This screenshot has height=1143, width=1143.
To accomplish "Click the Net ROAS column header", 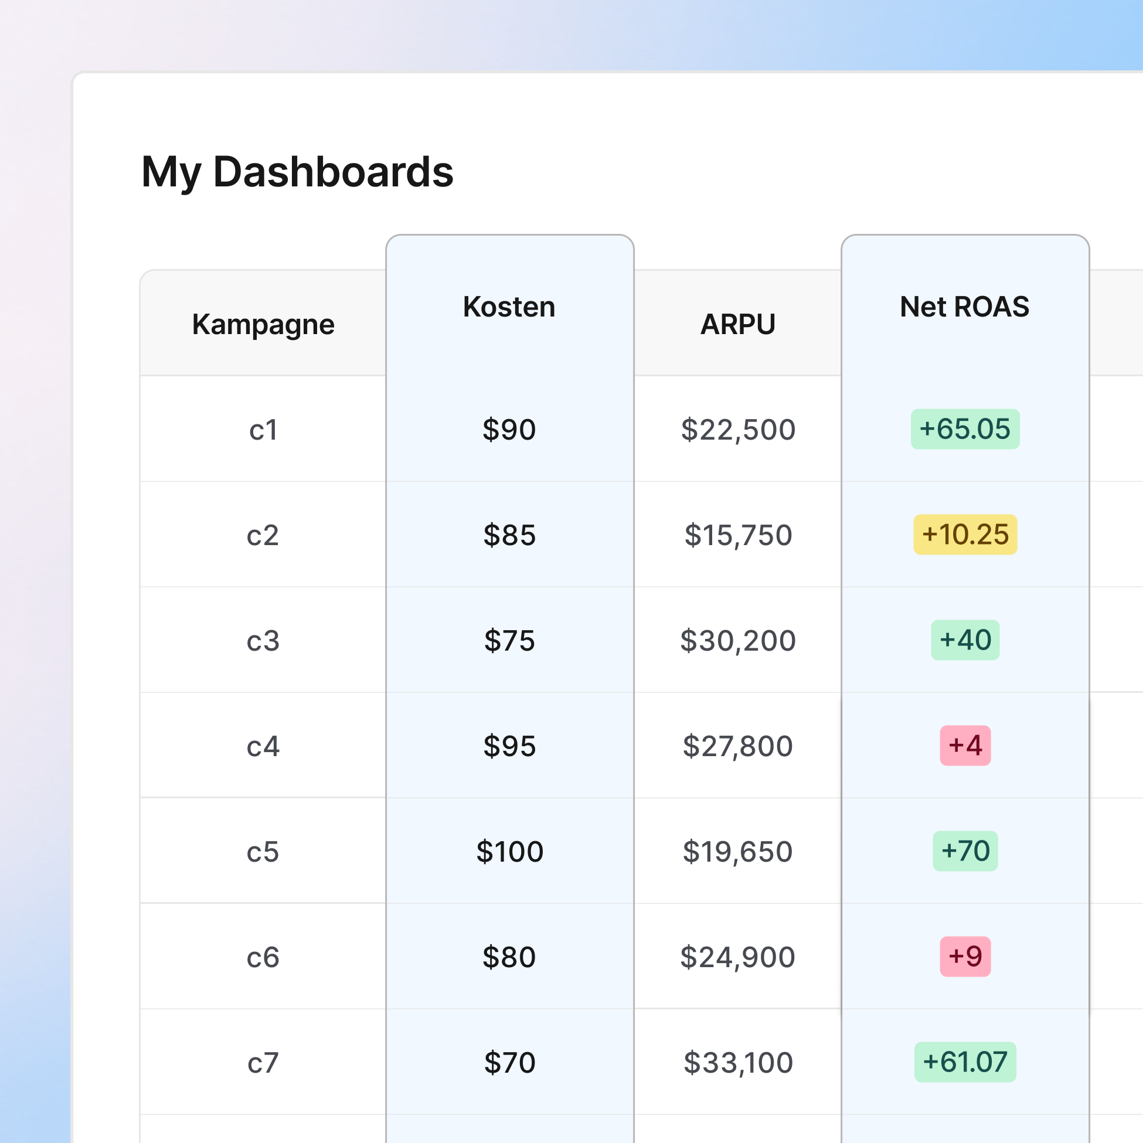I will (964, 307).
